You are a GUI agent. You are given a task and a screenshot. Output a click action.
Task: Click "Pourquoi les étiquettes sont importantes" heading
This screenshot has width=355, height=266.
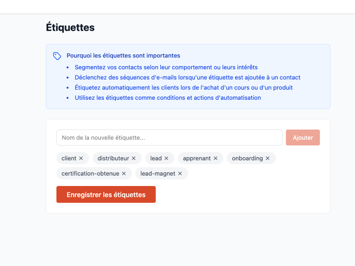click(123, 55)
